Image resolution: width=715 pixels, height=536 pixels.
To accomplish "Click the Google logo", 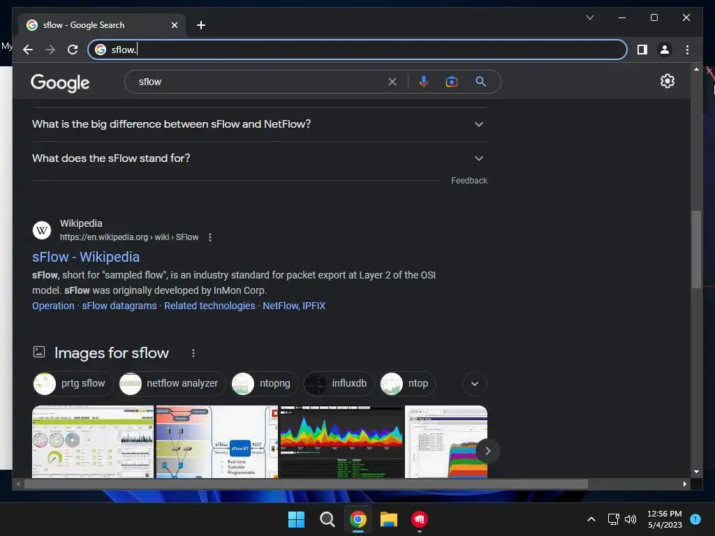I will tap(60, 82).
